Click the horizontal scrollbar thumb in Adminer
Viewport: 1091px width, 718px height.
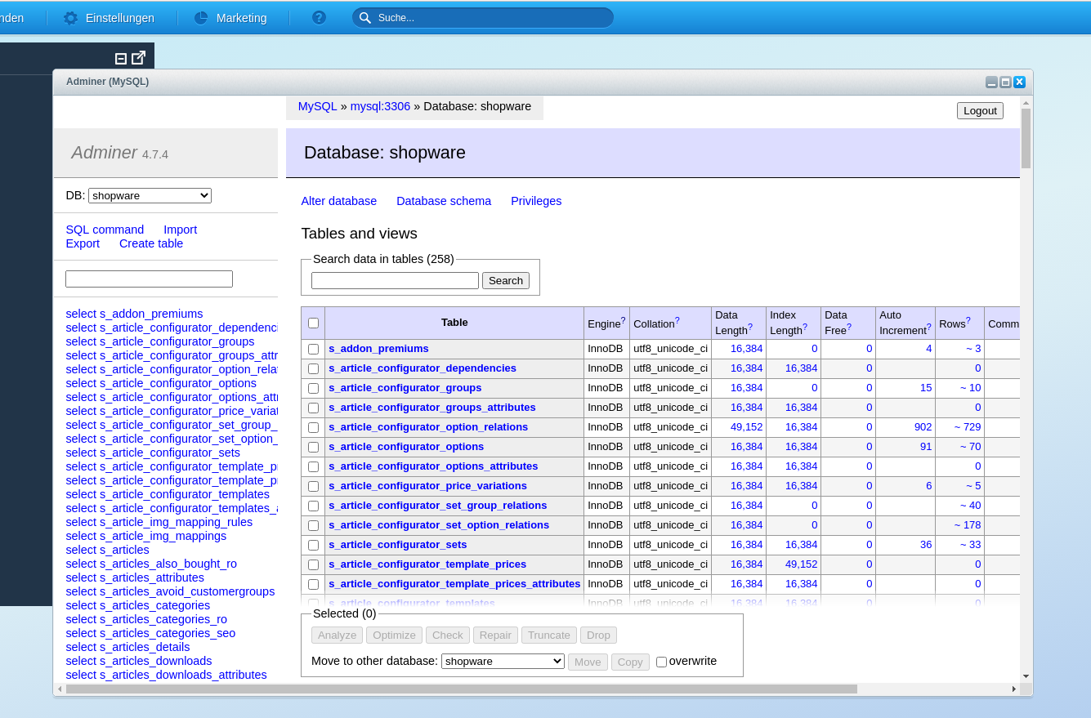(x=462, y=689)
